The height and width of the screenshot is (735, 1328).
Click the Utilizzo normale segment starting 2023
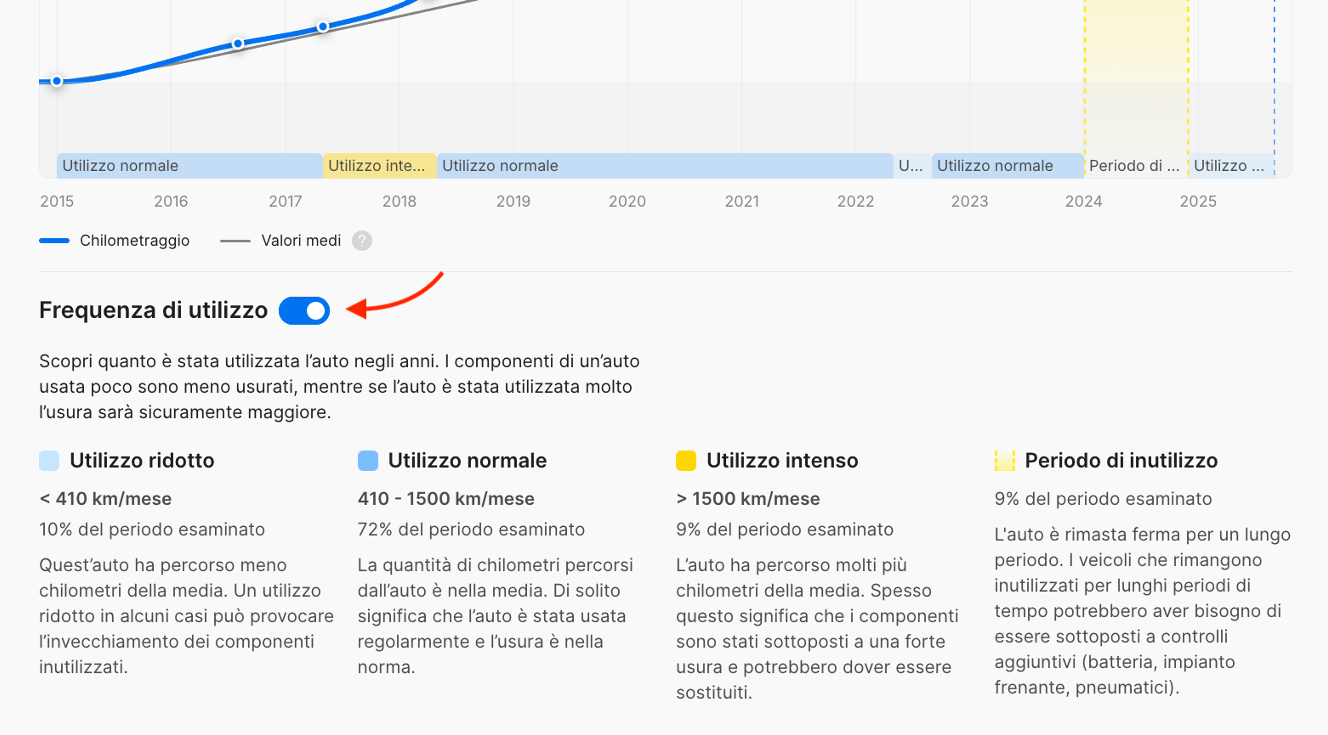(x=1007, y=166)
